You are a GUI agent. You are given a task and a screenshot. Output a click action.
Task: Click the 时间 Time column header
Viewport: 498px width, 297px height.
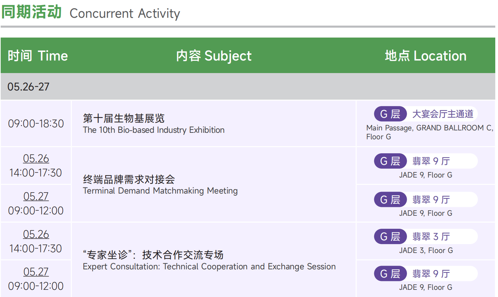coord(38,56)
